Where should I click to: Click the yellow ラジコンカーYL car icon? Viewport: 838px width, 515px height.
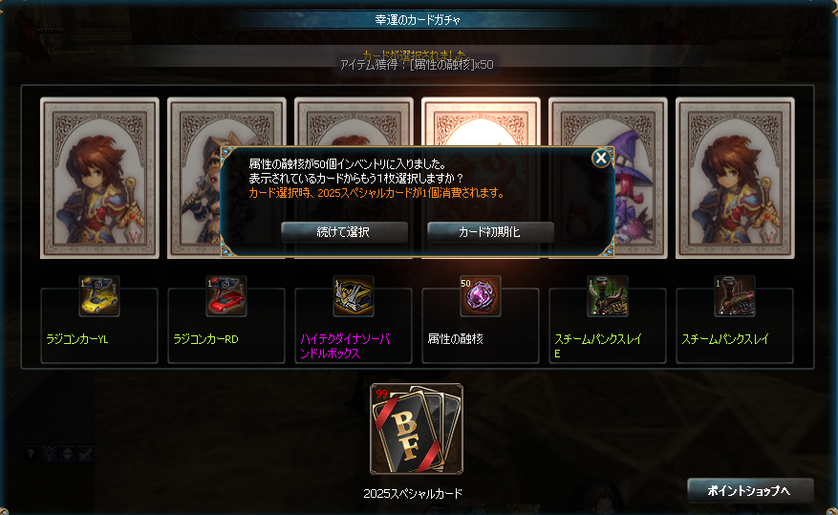click(99, 296)
